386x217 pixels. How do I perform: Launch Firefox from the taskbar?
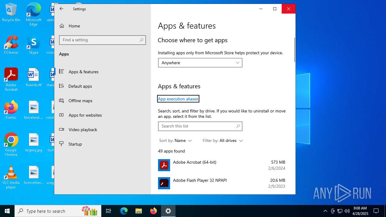[x=153, y=211]
